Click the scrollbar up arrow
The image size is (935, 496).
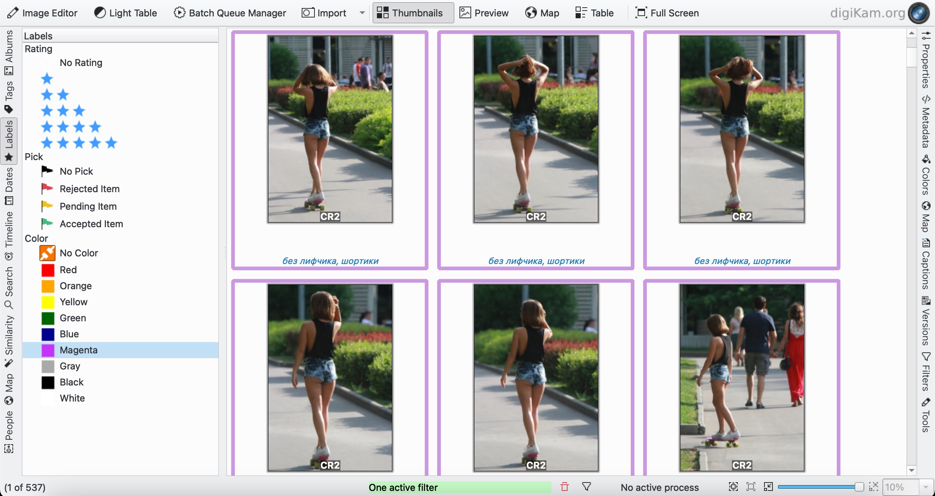(x=912, y=33)
